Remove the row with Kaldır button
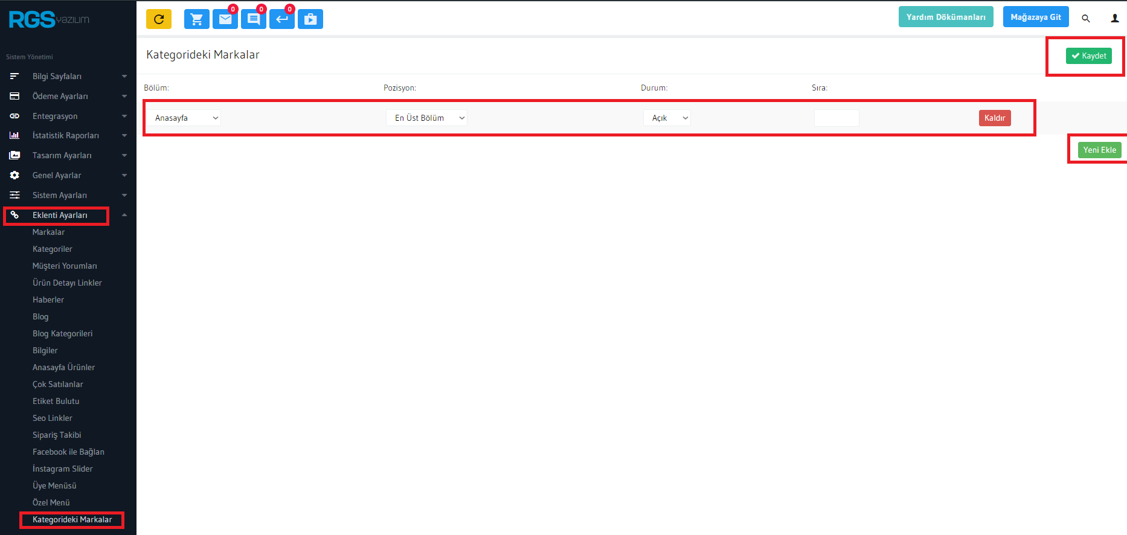The width and height of the screenshot is (1127, 535). click(x=994, y=118)
